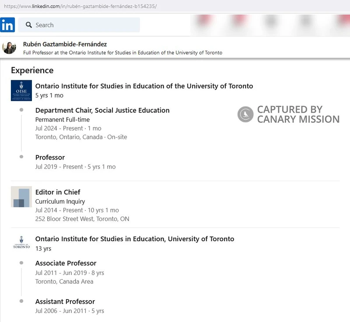Viewport: 350px width, 322px height.
Task: Click 'Permanent Full-time' text
Action: tap(63, 120)
